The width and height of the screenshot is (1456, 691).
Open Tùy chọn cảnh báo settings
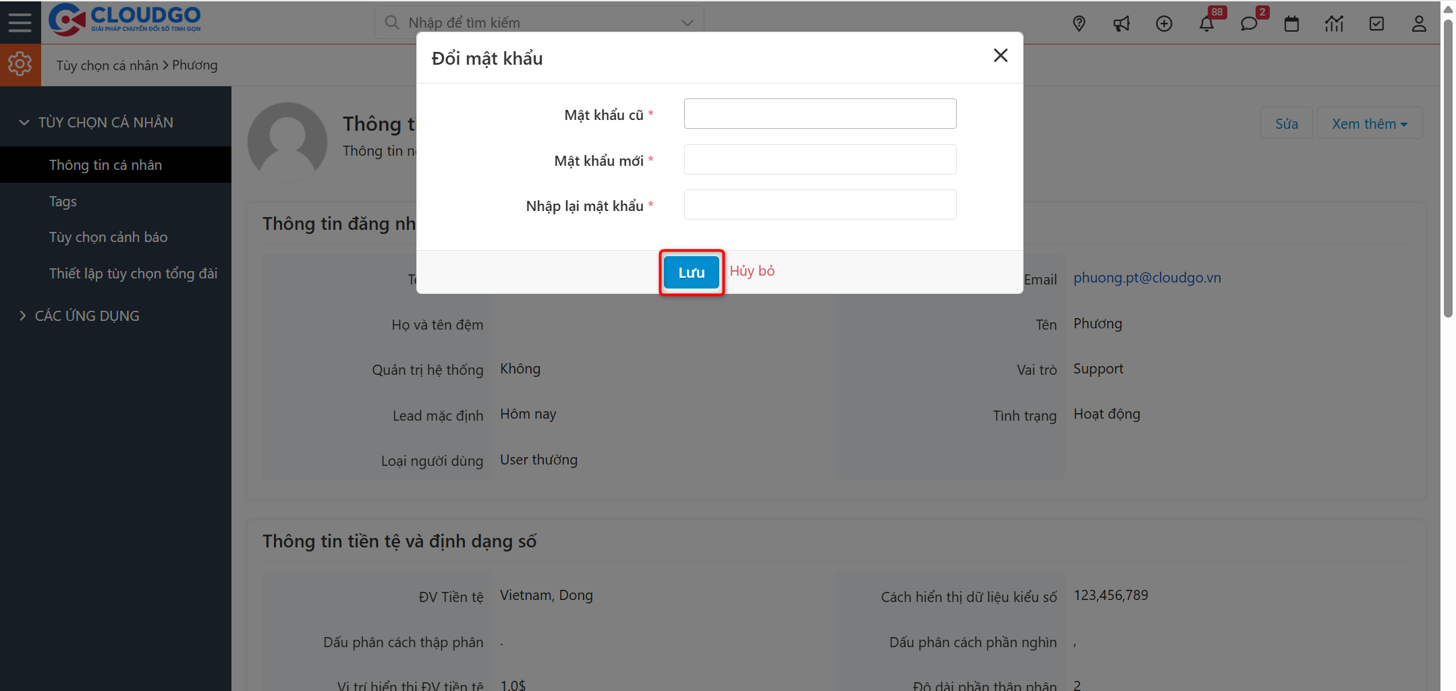pyautogui.click(x=108, y=237)
